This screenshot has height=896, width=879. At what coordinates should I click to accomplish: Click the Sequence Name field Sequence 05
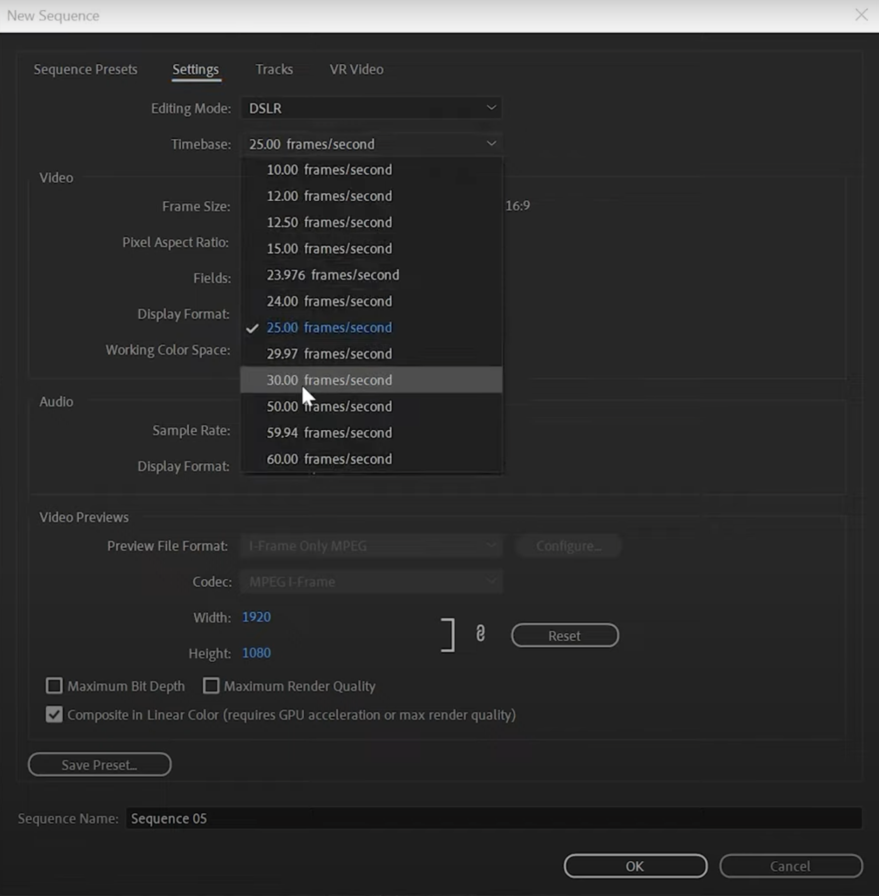pos(494,819)
